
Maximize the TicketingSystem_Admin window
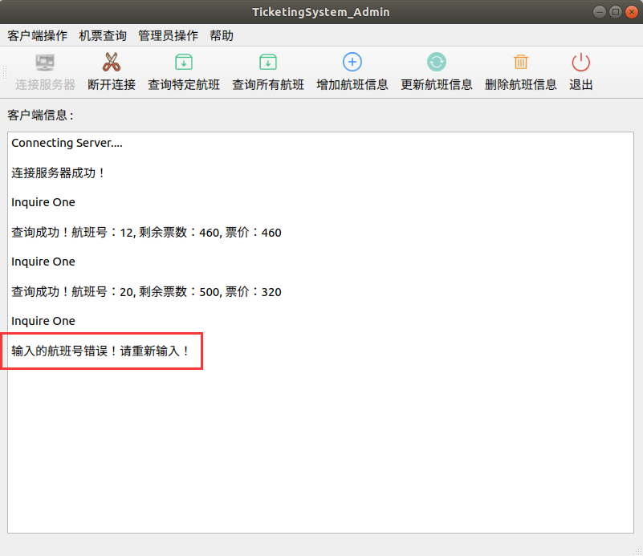click(x=616, y=12)
